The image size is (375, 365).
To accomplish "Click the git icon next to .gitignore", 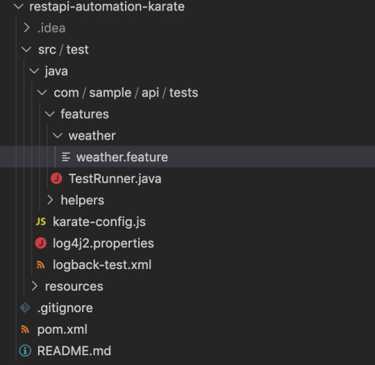I will (25, 308).
